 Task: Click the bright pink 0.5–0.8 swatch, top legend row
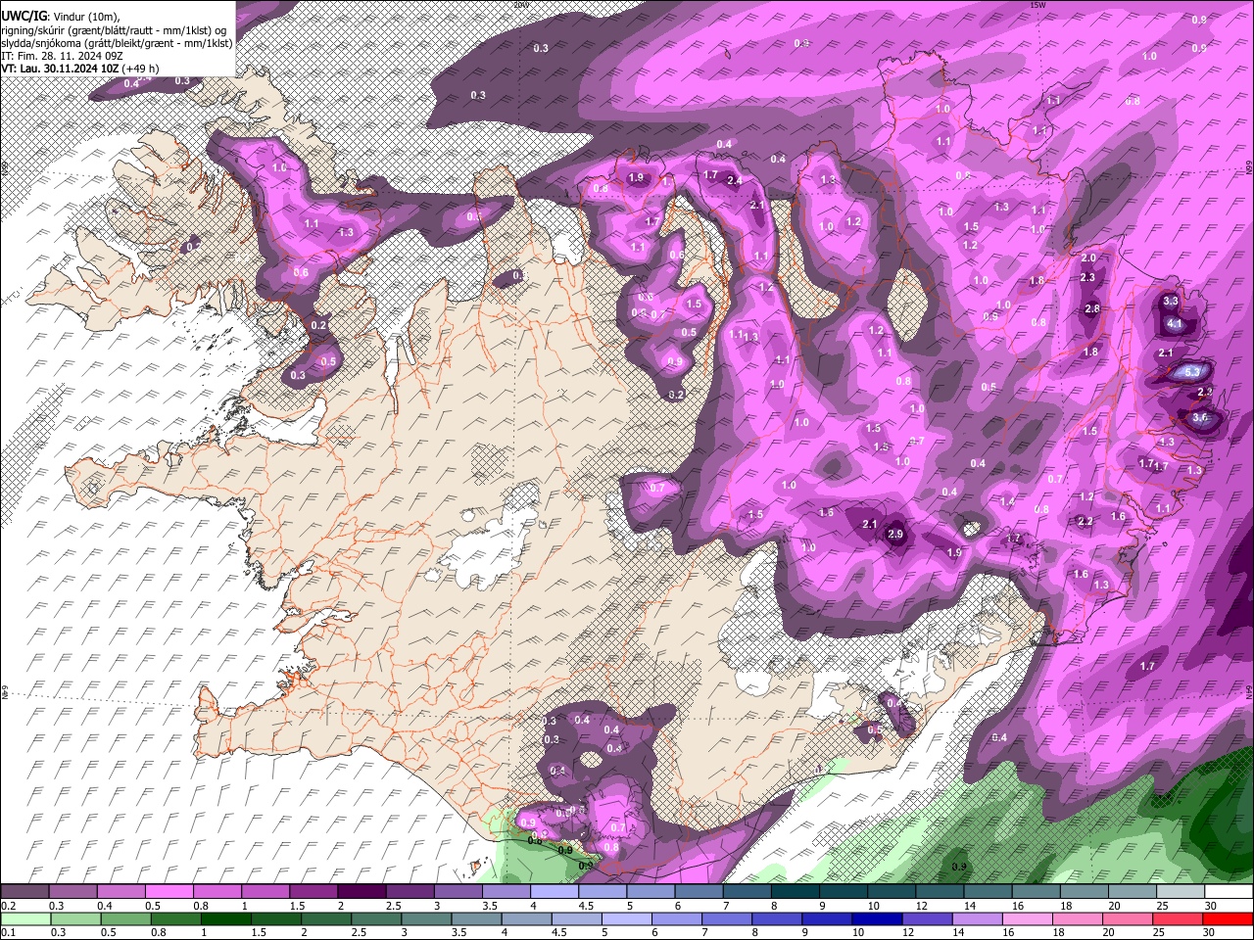click(169, 892)
